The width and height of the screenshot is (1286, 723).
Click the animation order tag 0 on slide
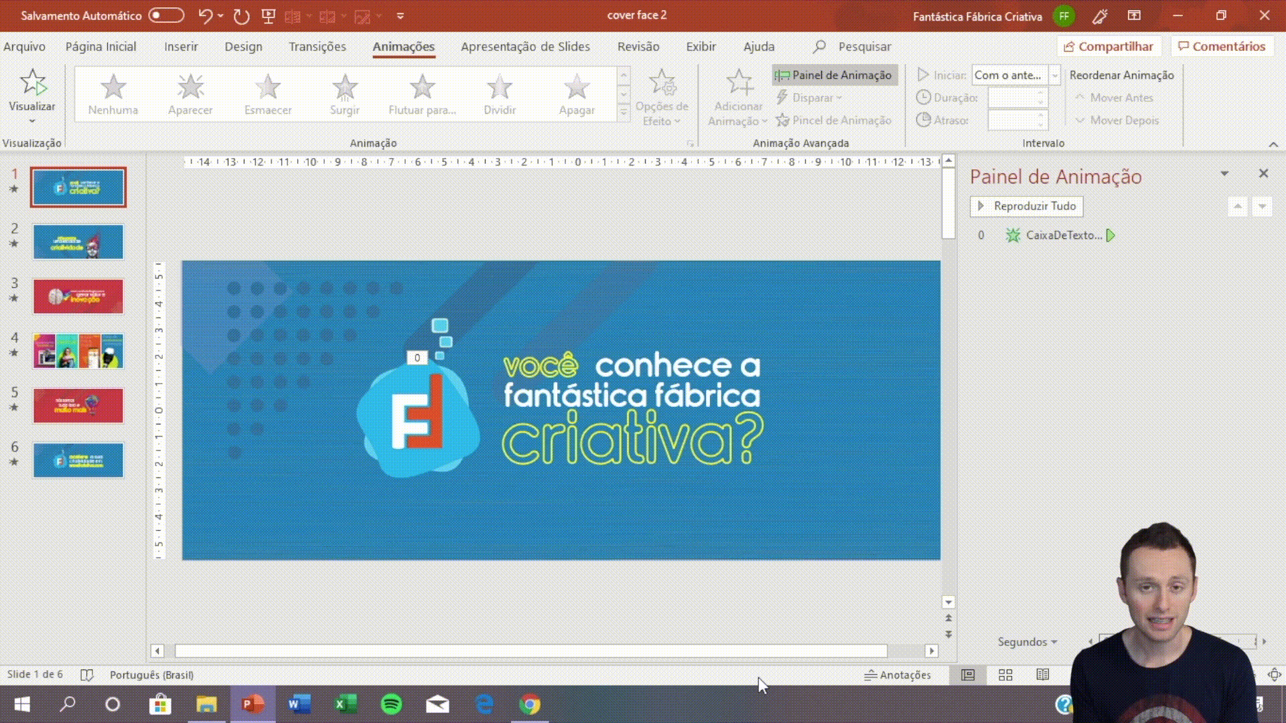click(417, 358)
